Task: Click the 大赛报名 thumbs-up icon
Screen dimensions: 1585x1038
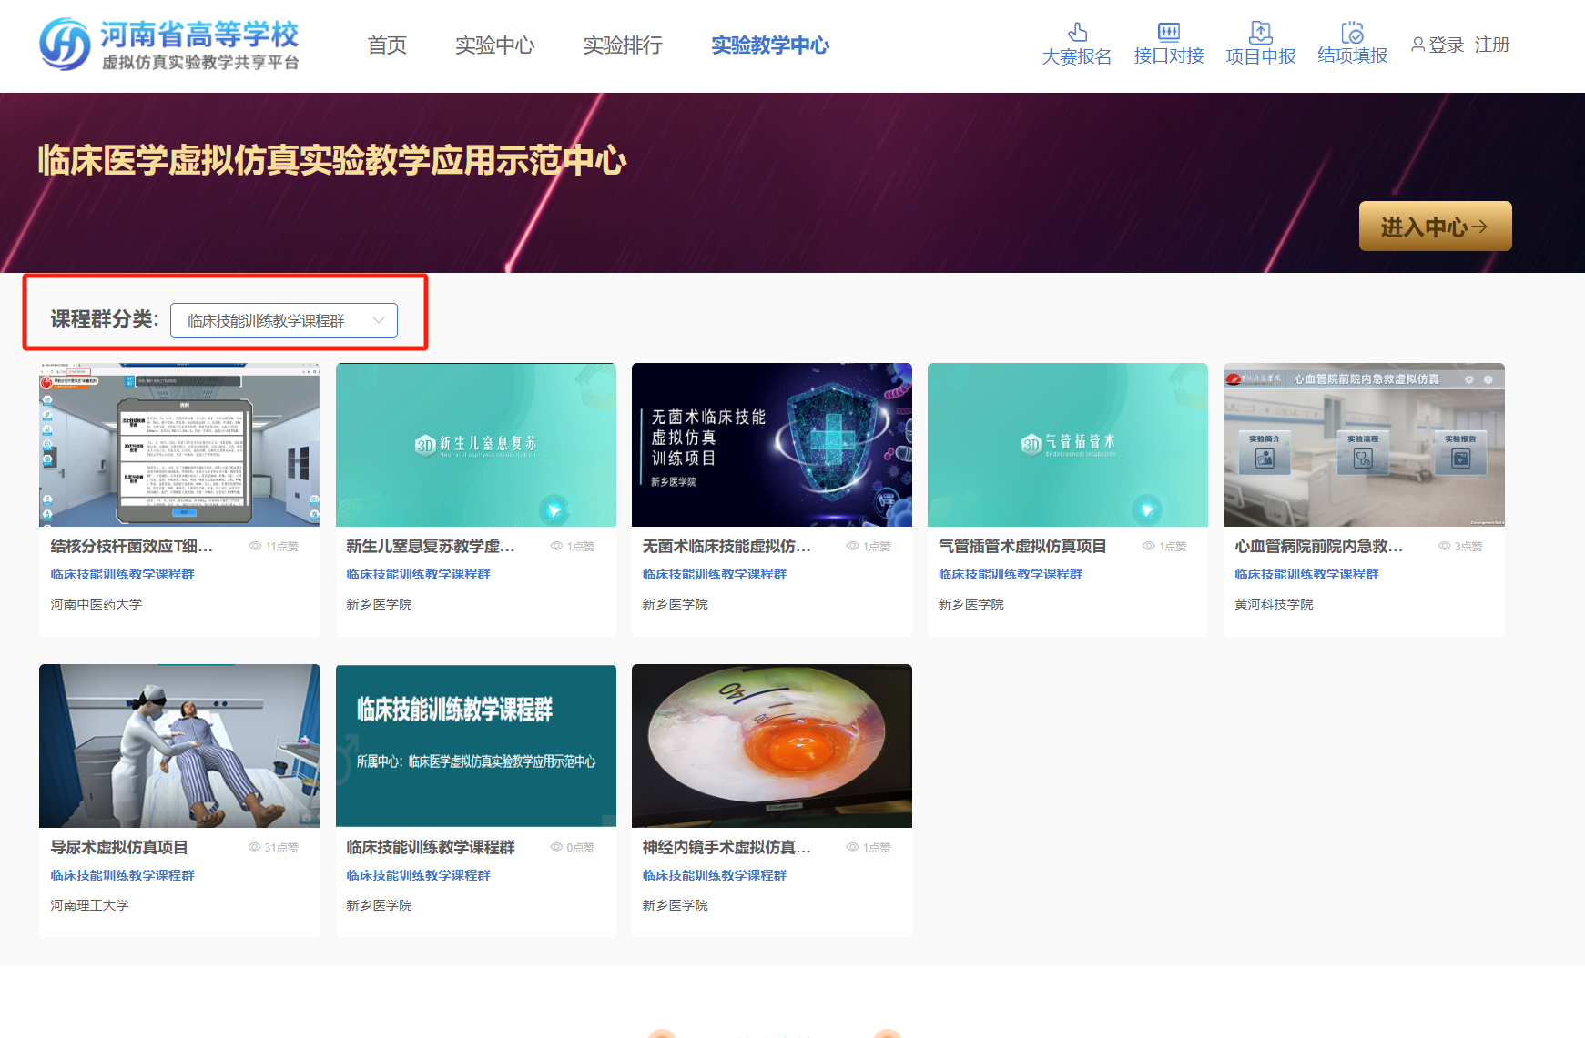Action: 1076,31
